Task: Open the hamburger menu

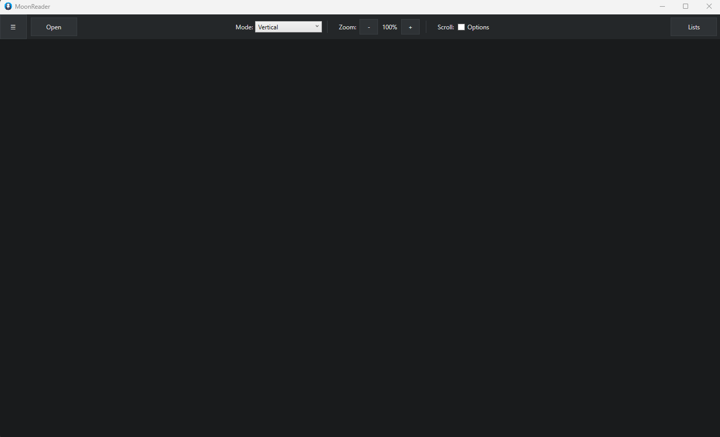Action: [13, 27]
